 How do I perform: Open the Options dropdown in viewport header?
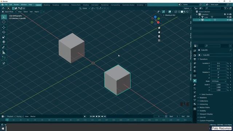click(x=187, y=8)
